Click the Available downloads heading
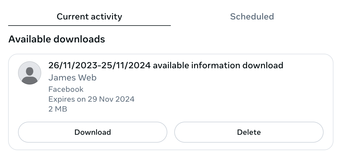The image size is (341, 158). 57,39
